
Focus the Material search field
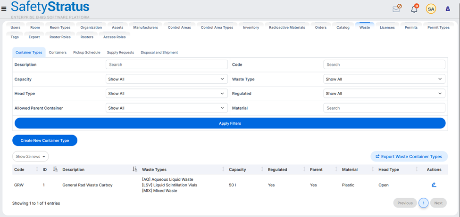pos(385,108)
